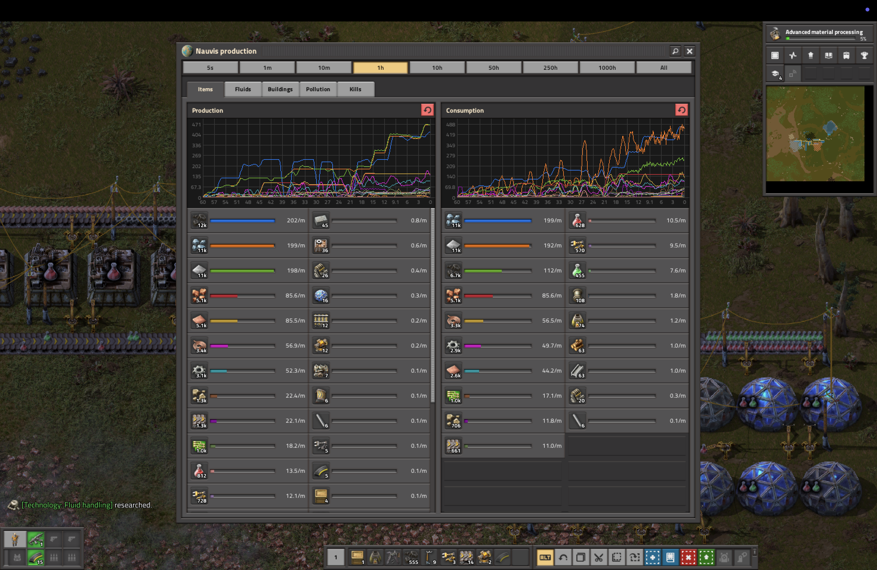This screenshot has height=570, width=877.
Task: Open the achievements trophy icon
Action: coord(864,56)
